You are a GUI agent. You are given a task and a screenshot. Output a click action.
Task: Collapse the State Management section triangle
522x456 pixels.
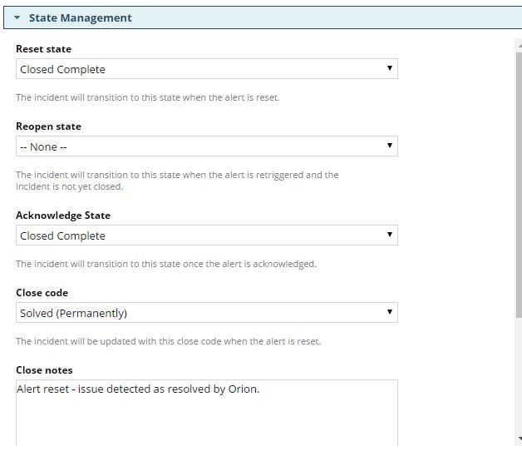pos(17,17)
